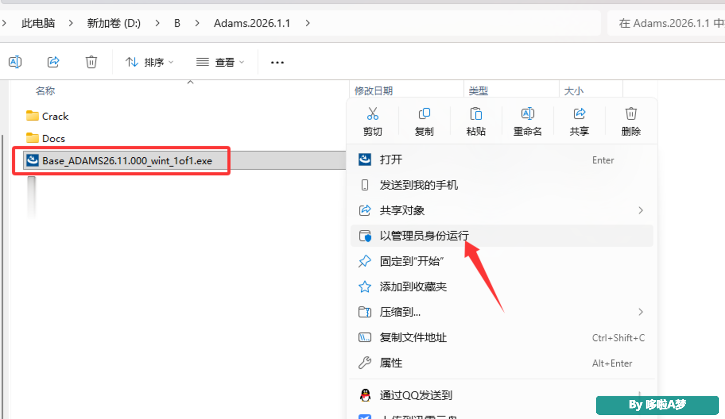Click the Share icon in the context menu

(x=579, y=114)
